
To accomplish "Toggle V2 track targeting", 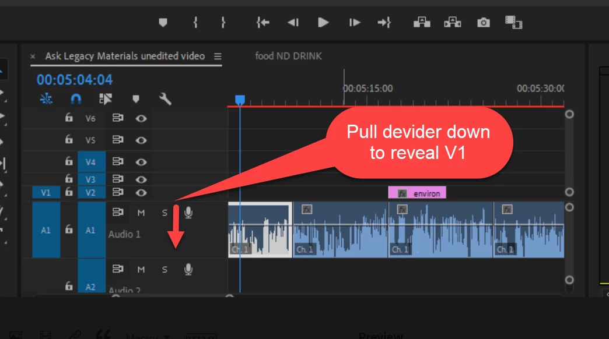I will pyautogui.click(x=91, y=192).
